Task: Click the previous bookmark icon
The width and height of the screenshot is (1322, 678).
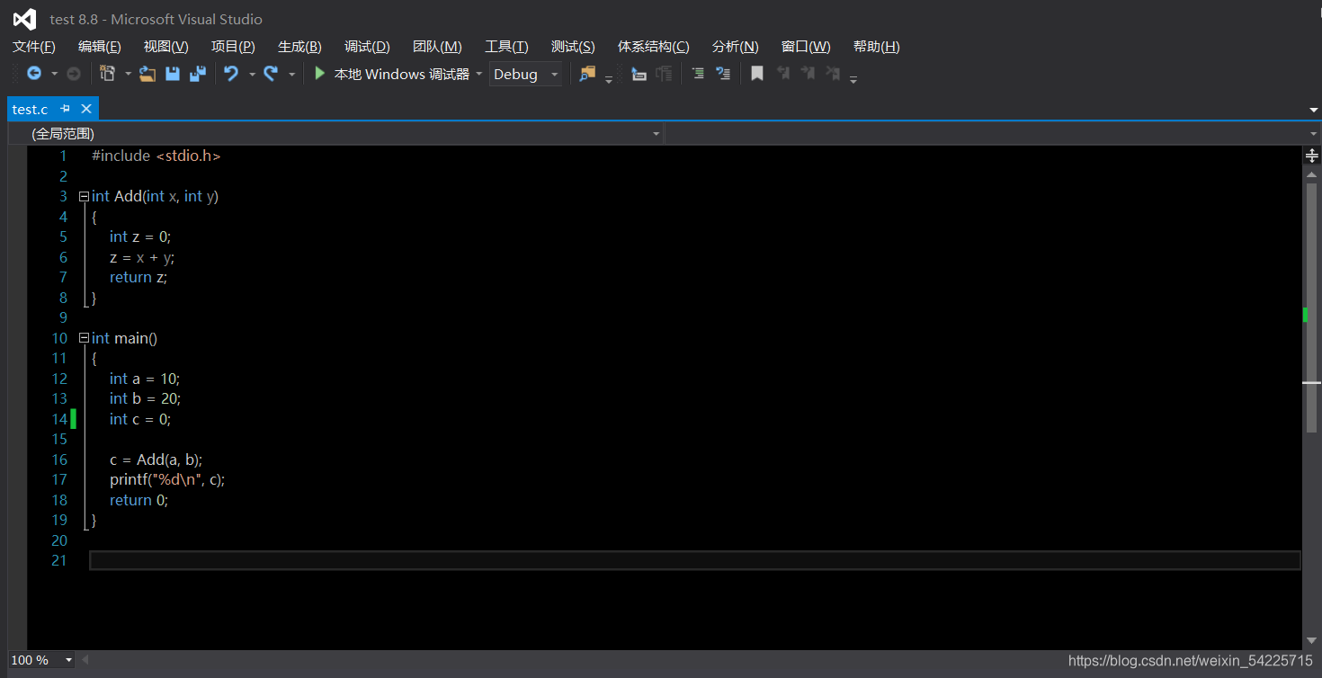Action: (782, 74)
